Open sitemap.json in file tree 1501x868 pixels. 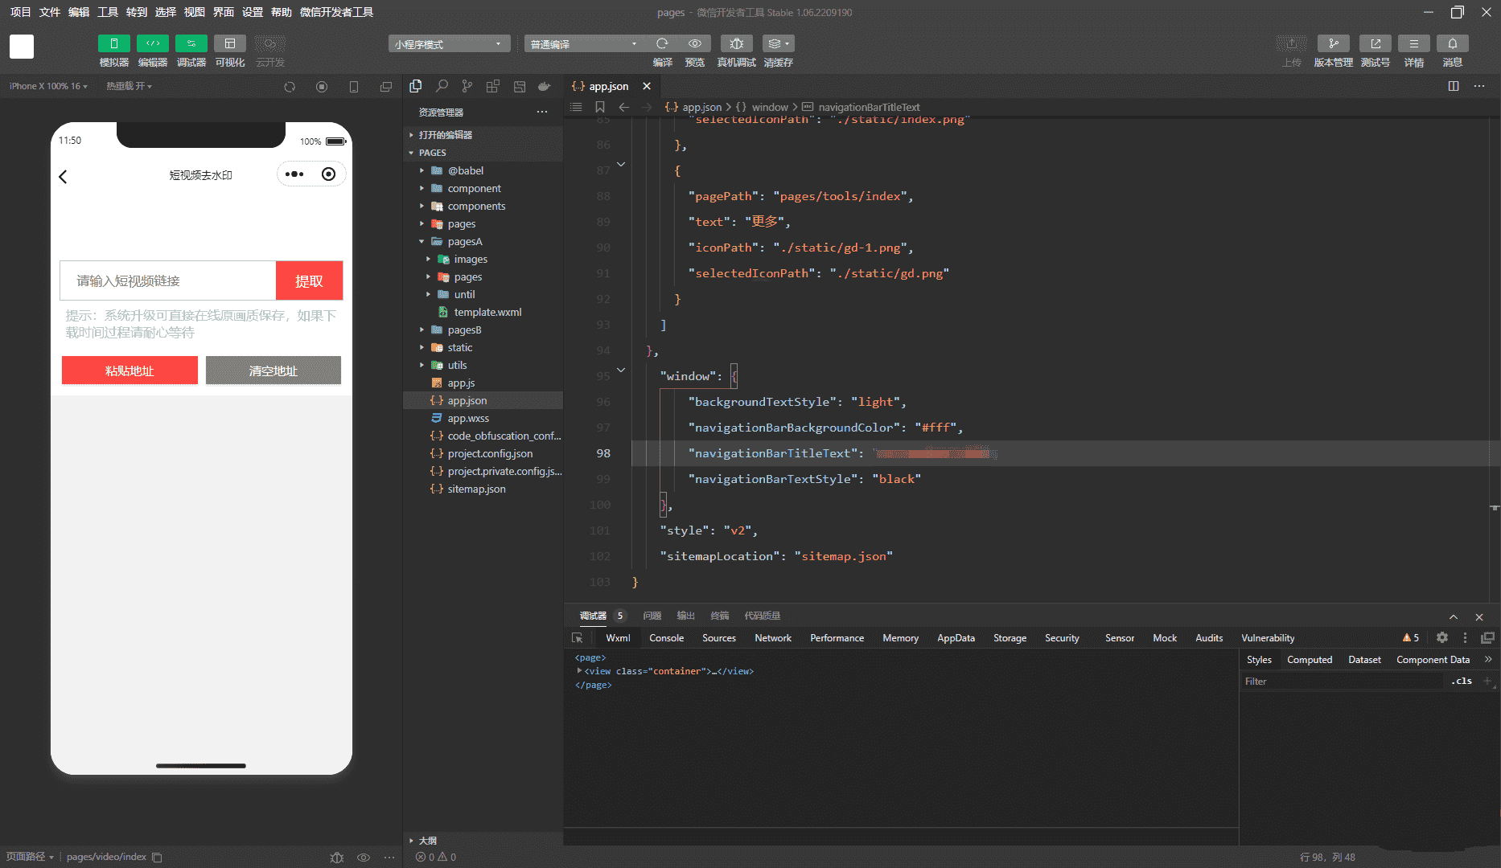(476, 489)
